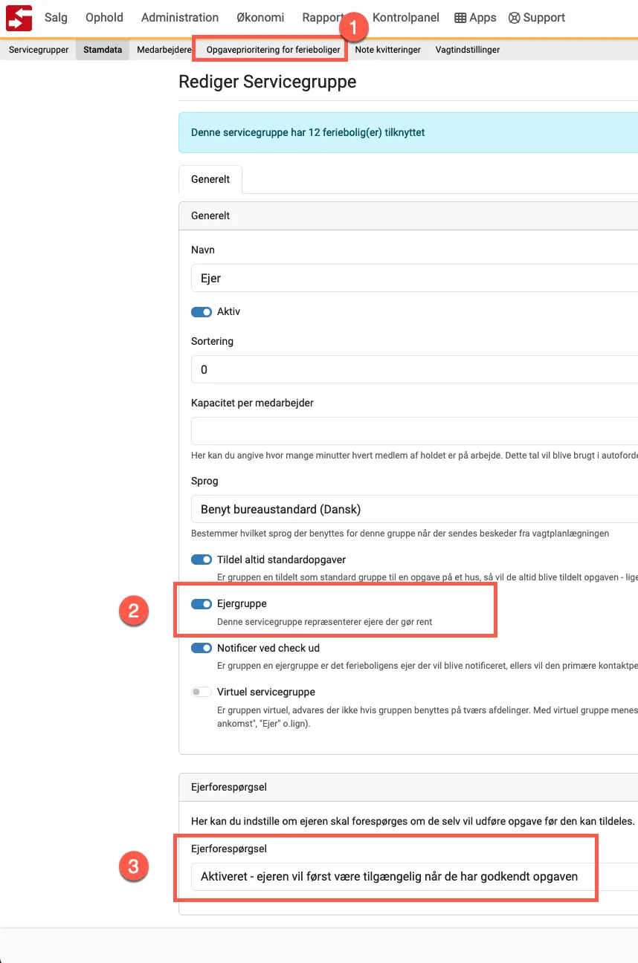Screen dimensions: 638x963
Task: Open the Apps grid menu
Action: 475,17
